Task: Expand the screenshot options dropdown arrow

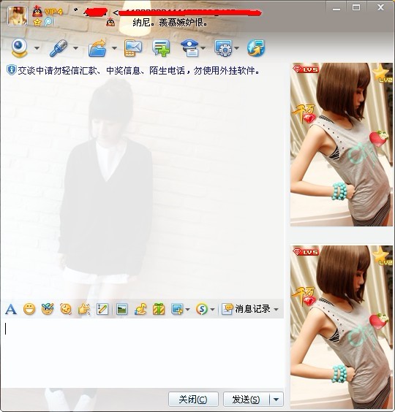Action: pyautogui.click(x=188, y=310)
